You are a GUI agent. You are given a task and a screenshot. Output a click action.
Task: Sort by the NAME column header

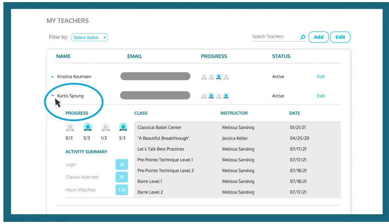[63, 56]
